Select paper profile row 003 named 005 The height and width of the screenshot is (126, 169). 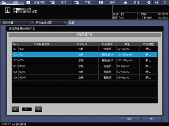click(x=85, y=60)
